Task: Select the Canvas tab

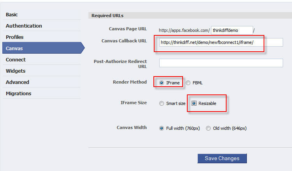Action: pos(43,48)
